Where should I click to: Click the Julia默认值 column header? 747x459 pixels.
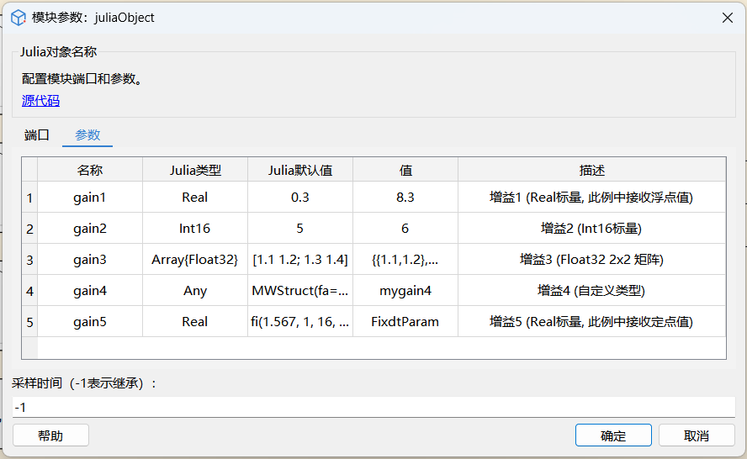(300, 170)
